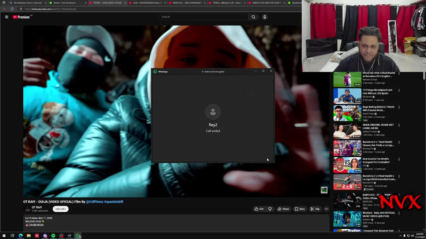Open the Windows Start menu
This screenshot has height=239, width=426.
[4, 236]
